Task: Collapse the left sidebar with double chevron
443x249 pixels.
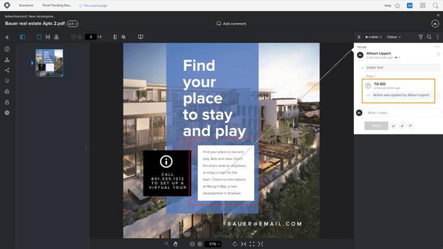Action: pyautogui.click(x=7, y=37)
